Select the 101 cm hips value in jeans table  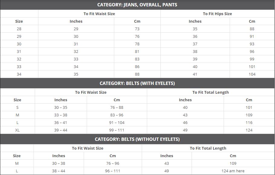click(x=252, y=66)
